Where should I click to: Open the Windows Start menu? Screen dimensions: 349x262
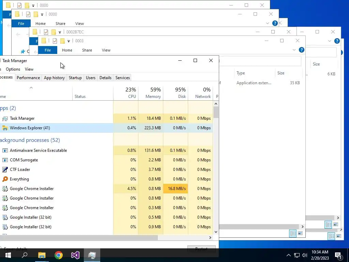click(x=8, y=255)
